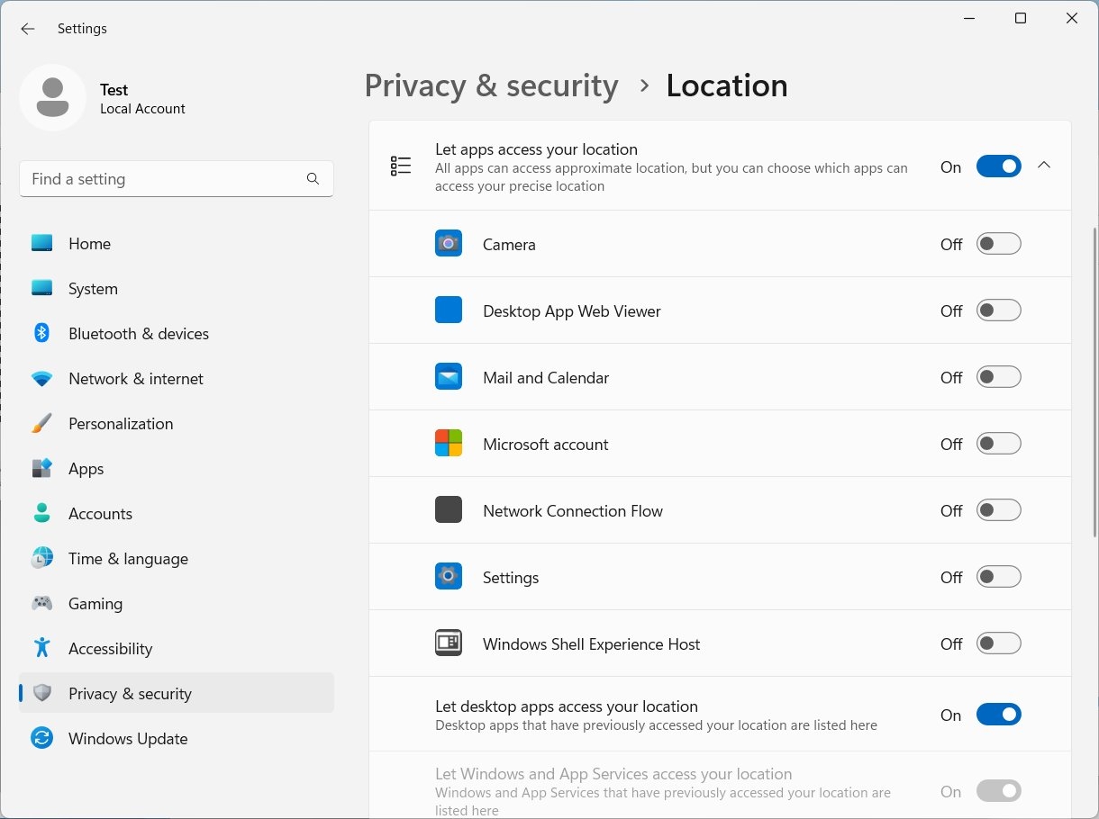
Task: Click the Personalization paintbrush icon
Action: tap(42, 424)
